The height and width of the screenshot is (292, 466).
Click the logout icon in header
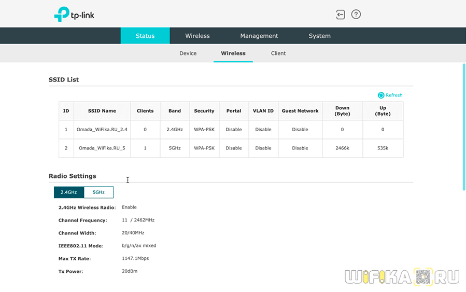click(340, 15)
